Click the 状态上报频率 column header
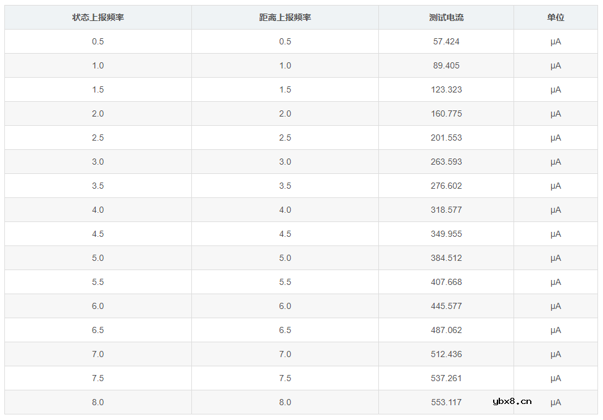This screenshot has width=603, height=420. coord(98,17)
